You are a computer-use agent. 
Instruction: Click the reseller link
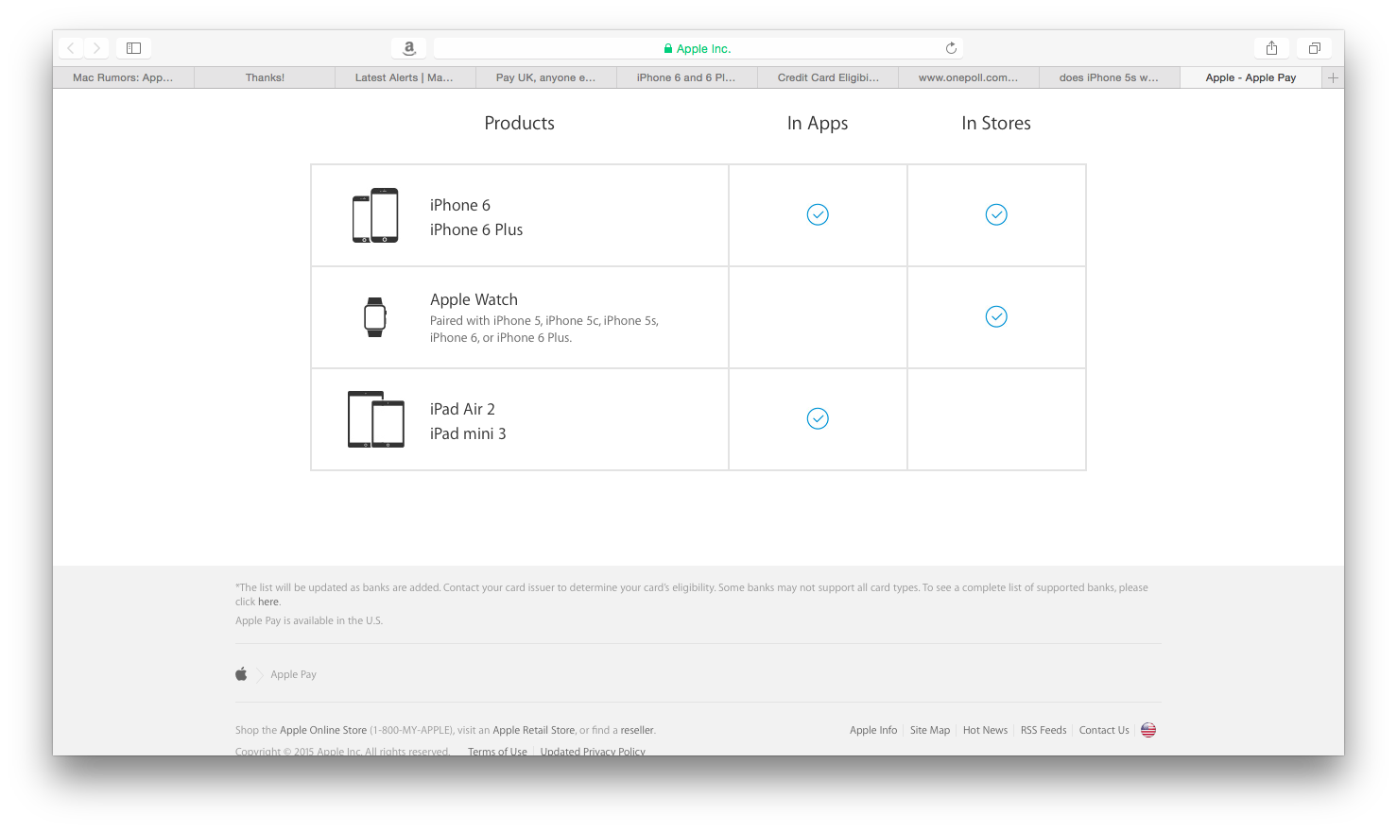637,730
